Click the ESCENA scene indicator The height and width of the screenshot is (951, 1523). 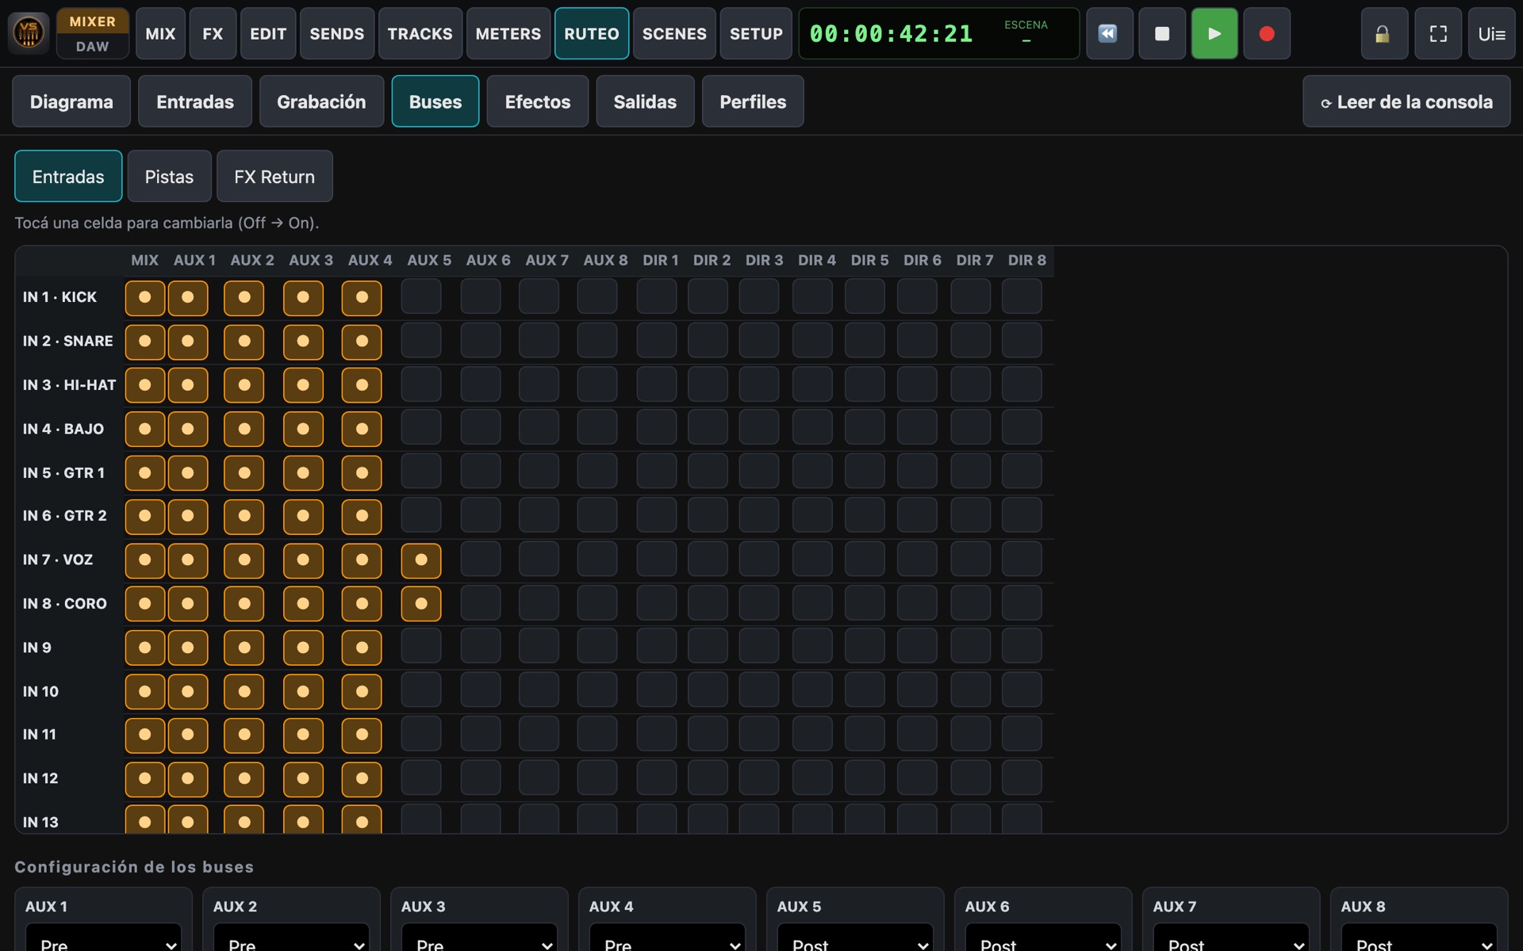point(1026,32)
